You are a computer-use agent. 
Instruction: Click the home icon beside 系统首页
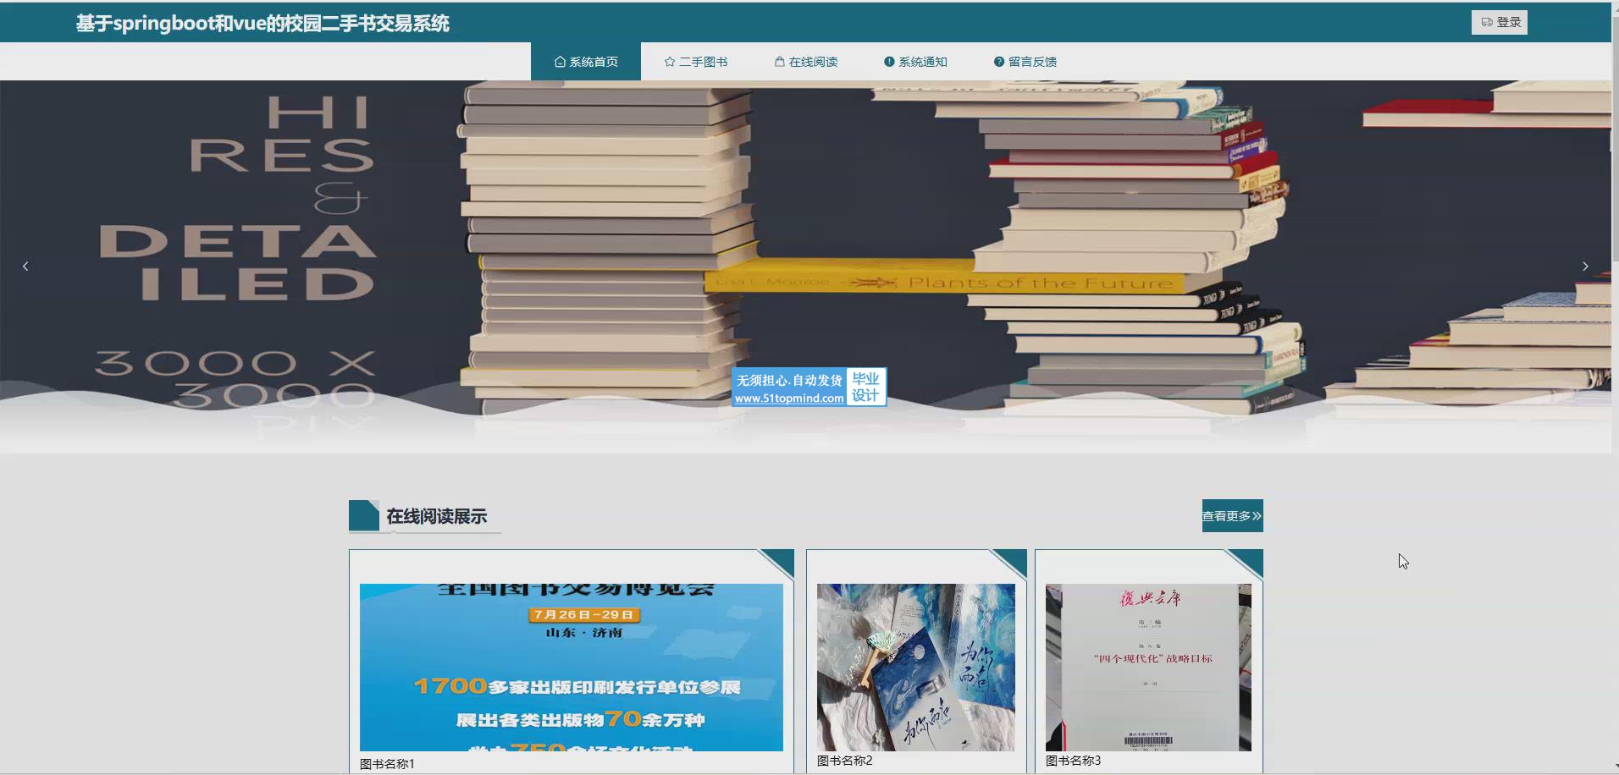click(x=560, y=62)
